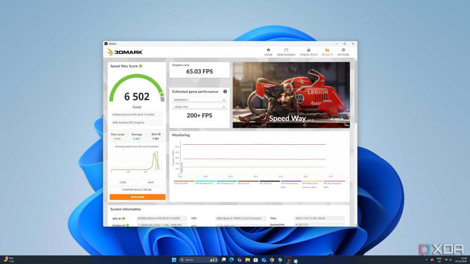
Task: Show hidden system tray icons
Action: (426, 260)
